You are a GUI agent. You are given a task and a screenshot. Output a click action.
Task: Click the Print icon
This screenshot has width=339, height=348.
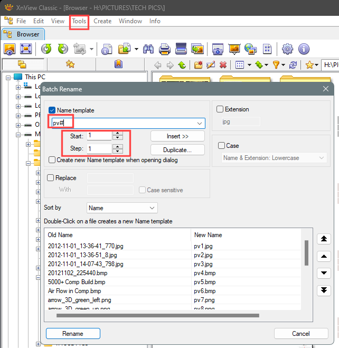click(x=165, y=49)
